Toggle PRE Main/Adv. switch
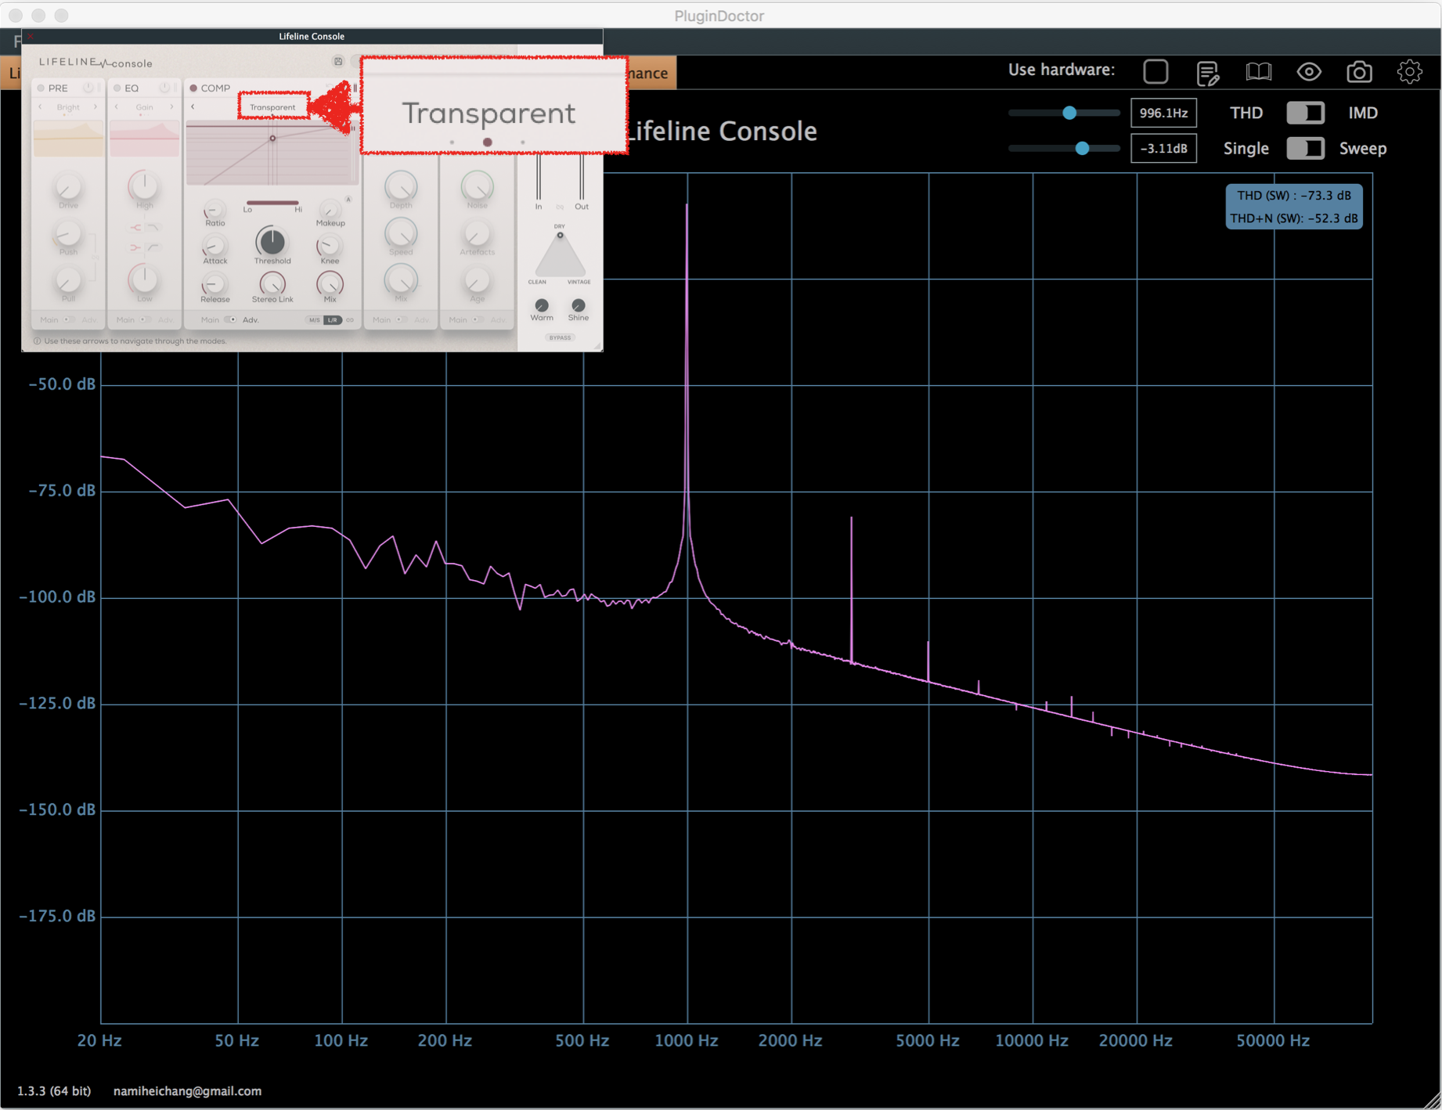This screenshot has height=1110, width=1442. [x=69, y=319]
